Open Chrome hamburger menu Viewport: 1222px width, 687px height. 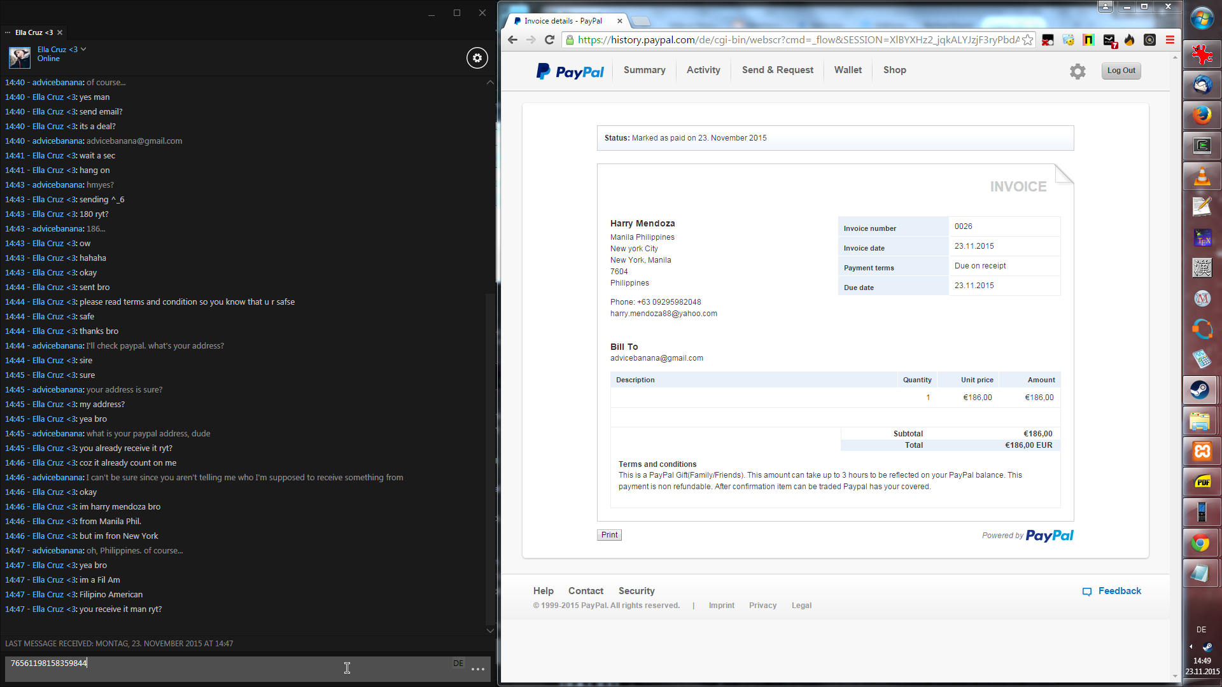pyautogui.click(x=1170, y=40)
